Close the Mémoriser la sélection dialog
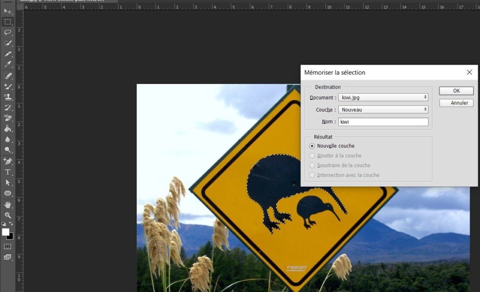The width and height of the screenshot is (480, 292). tap(469, 72)
